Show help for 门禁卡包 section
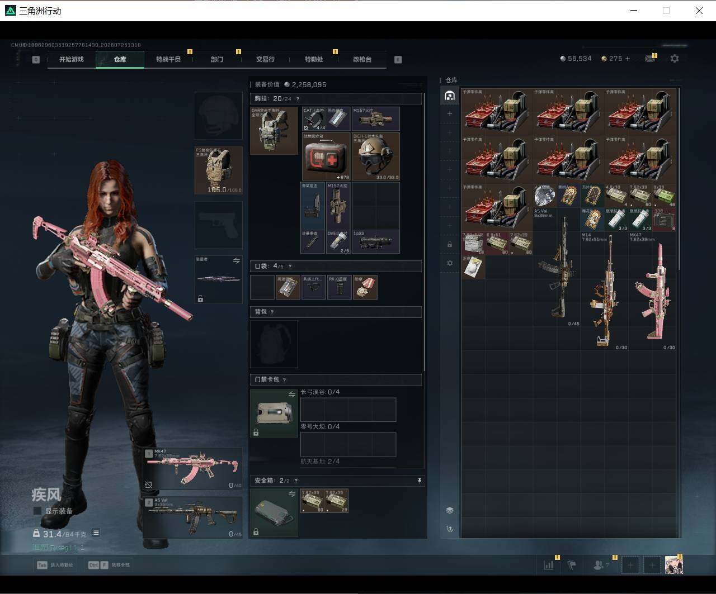The height and width of the screenshot is (594, 716). pyautogui.click(x=284, y=379)
